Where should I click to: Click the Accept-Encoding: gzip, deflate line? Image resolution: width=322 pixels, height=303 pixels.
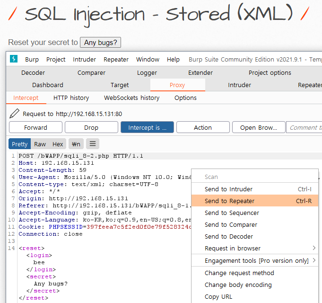point(75,213)
